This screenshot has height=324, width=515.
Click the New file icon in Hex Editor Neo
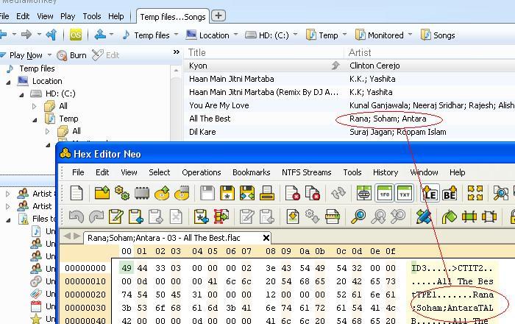77,193
